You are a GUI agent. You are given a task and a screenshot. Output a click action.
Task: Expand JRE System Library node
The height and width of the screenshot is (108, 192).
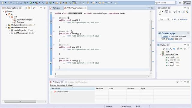7,25
